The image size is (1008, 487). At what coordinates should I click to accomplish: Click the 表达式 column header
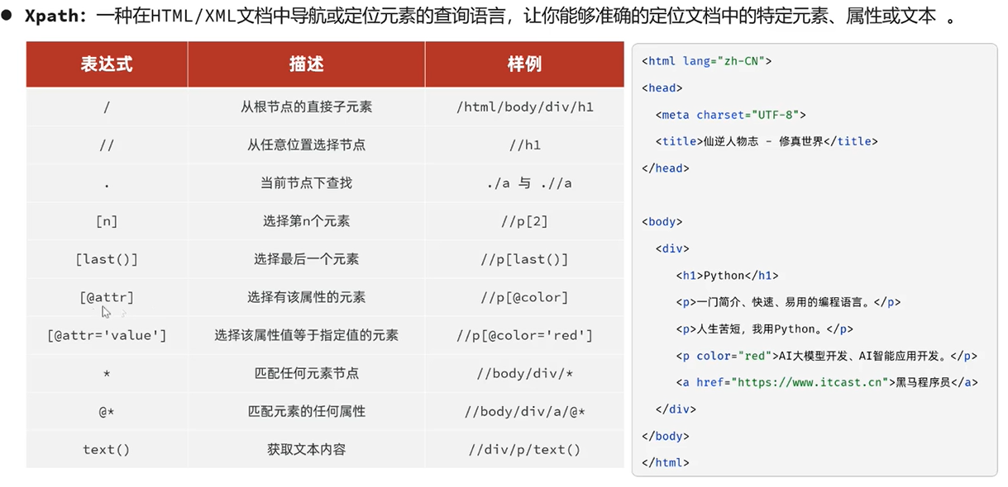tap(107, 64)
